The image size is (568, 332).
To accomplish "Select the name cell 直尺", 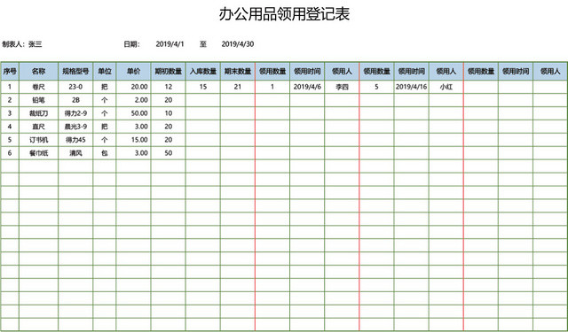I will click(x=38, y=127).
